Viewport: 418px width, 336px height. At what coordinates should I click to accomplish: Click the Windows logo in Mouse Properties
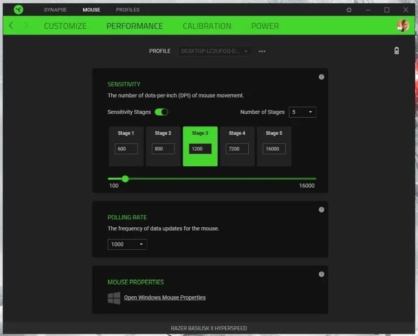pyautogui.click(x=113, y=298)
